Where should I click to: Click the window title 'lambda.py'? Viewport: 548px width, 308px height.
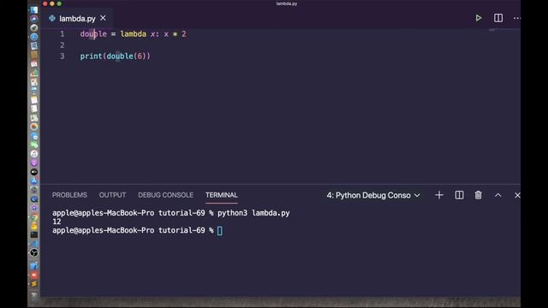click(x=287, y=3)
